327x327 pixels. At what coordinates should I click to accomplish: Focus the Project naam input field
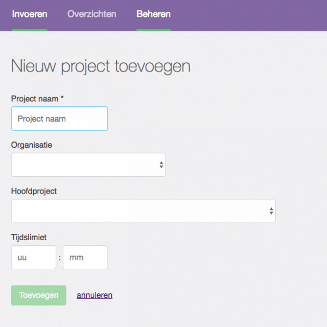point(59,119)
